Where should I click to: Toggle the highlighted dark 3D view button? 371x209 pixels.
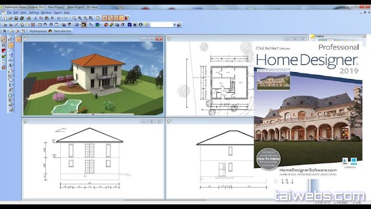[84, 25]
